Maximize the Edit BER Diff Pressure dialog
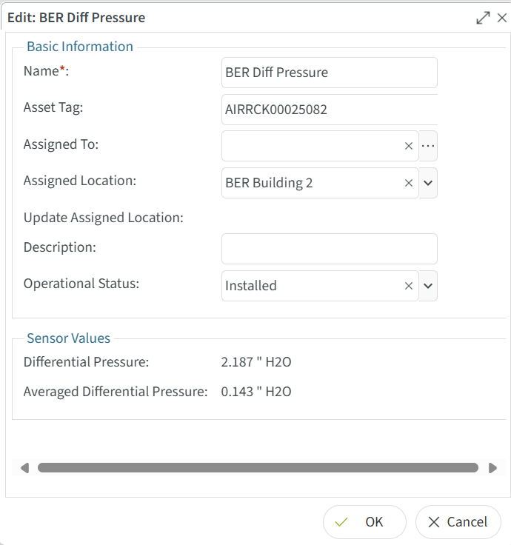Image resolution: width=511 pixels, height=545 pixels. (x=483, y=18)
